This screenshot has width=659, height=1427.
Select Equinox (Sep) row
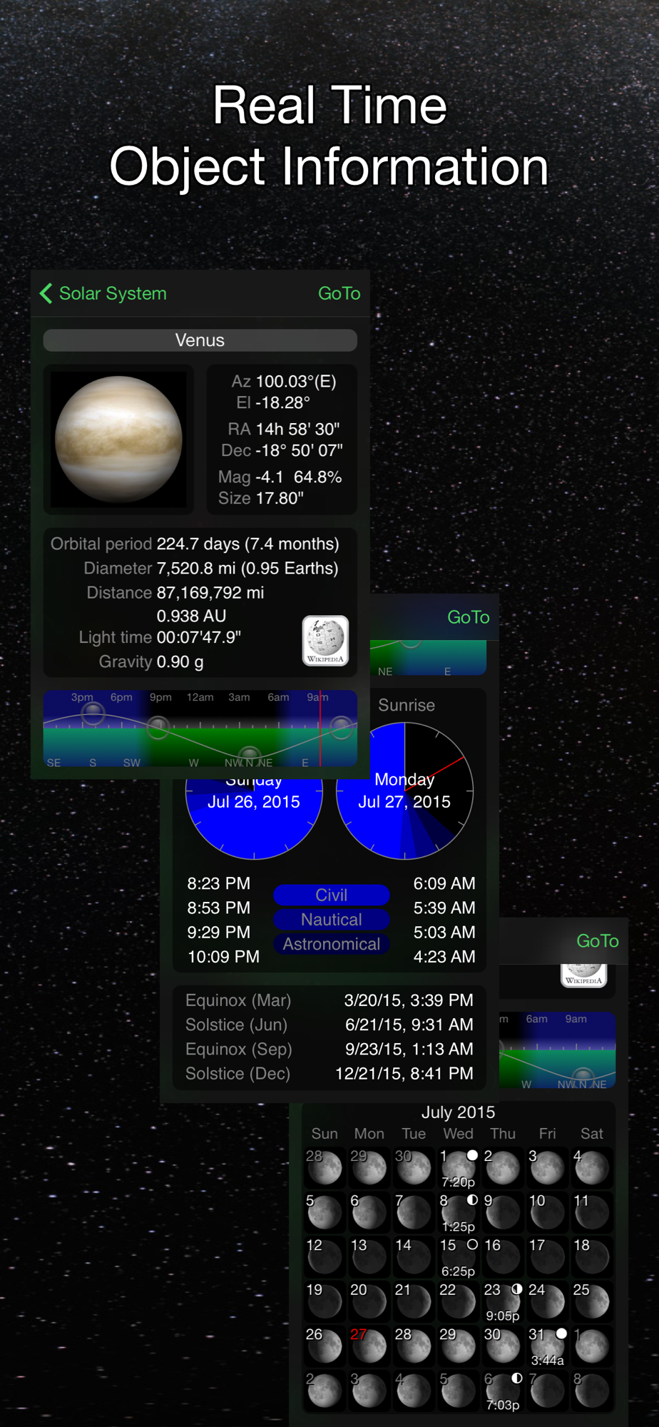[x=329, y=1049]
